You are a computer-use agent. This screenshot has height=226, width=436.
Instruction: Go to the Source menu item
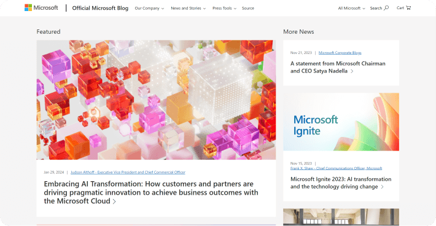[x=247, y=9]
